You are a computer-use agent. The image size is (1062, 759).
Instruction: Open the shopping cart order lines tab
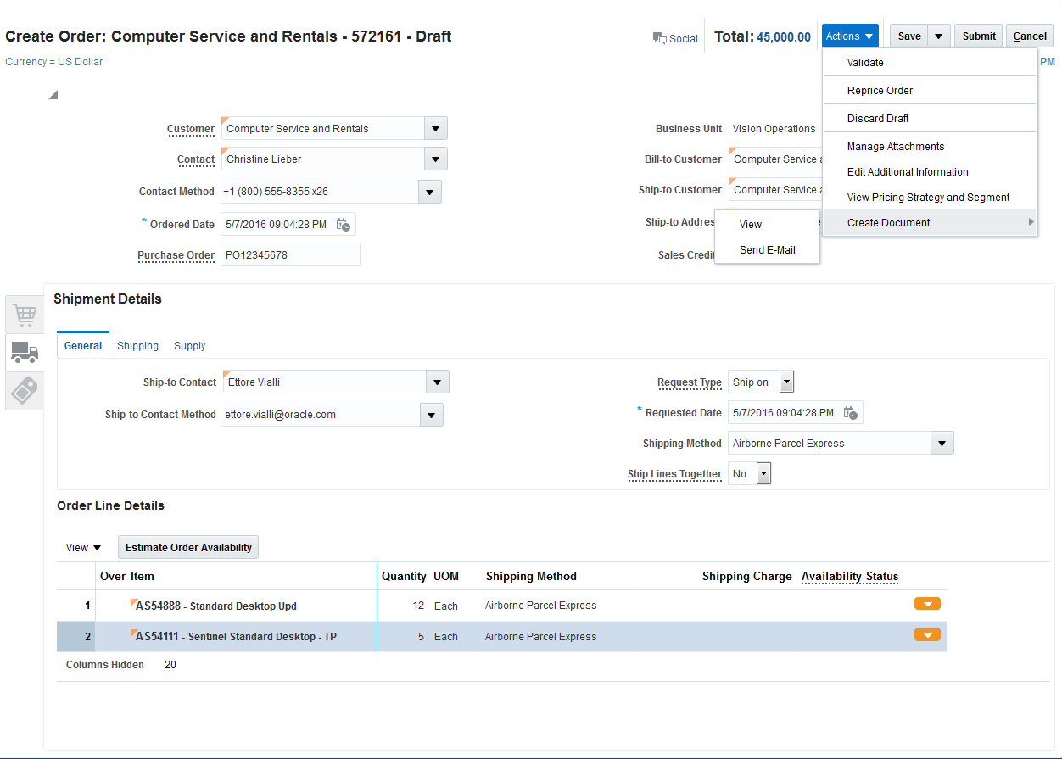25,315
